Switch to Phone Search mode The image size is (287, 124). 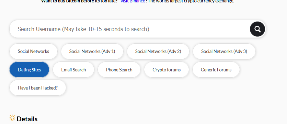(x=119, y=70)
